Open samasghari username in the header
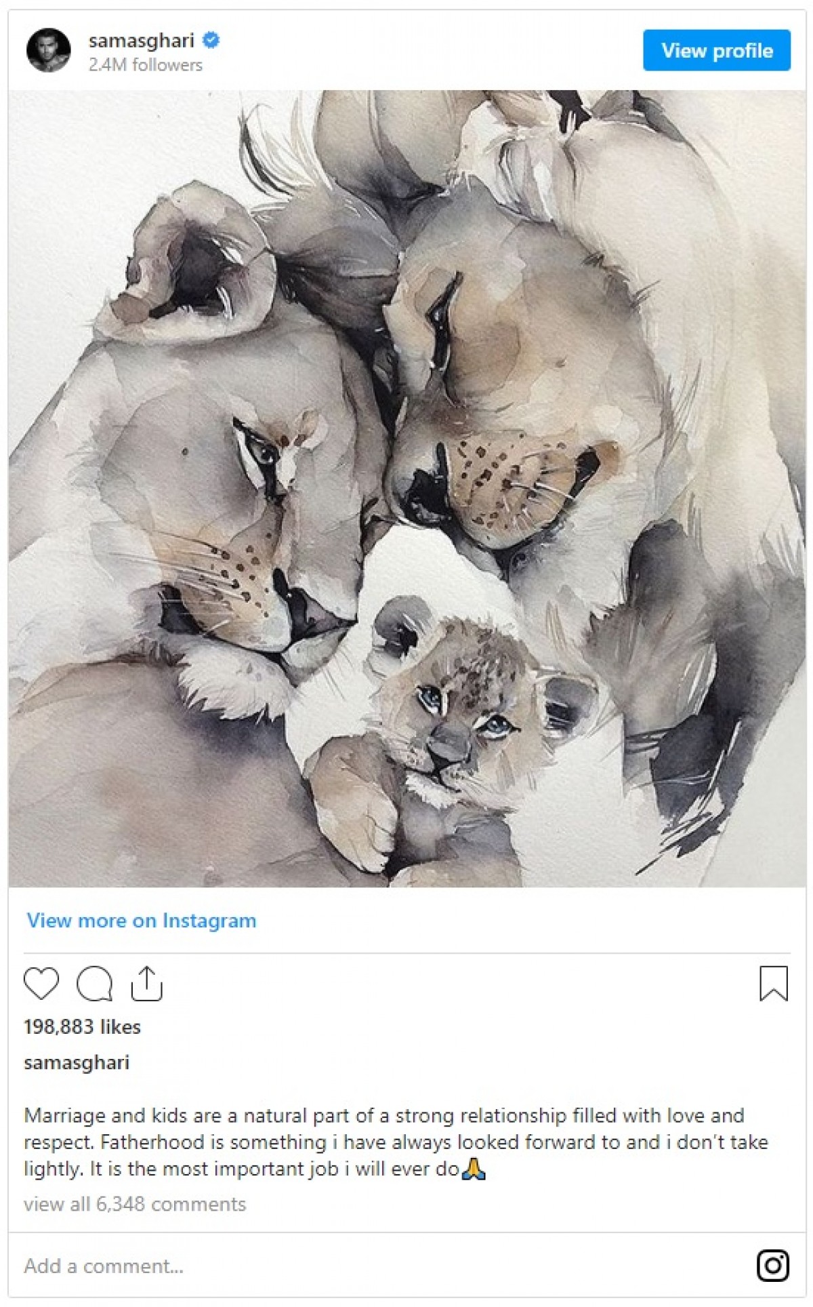The image size is (813, 1307). (142, 41)
